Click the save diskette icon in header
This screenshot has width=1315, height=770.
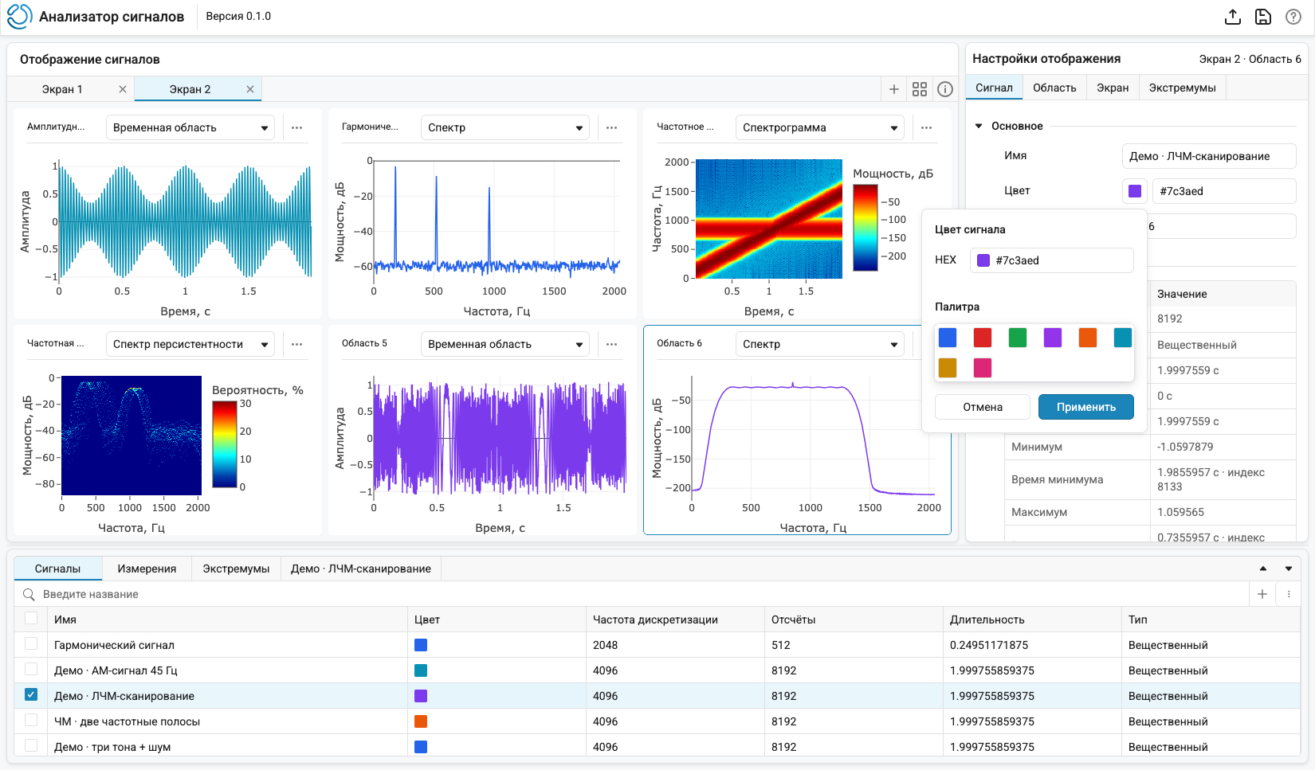coord(1263,17)
